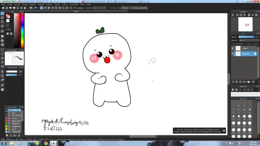Open the Filter menu
Viewport: 260px width, 146px height.
click(x=25, y=5)
